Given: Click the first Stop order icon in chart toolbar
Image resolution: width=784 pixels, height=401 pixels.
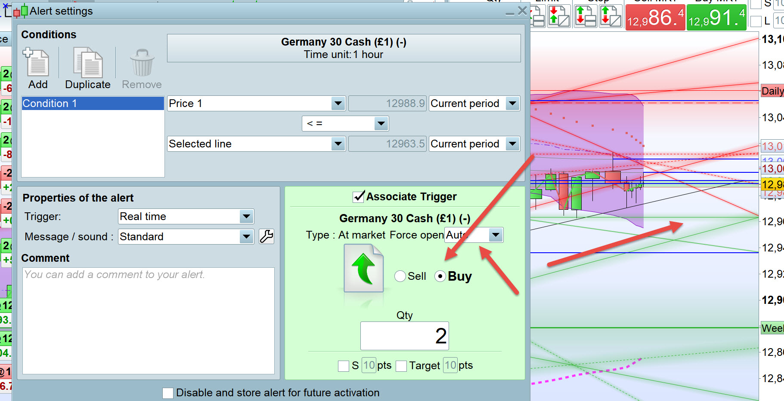Looking at the screenshot, I should coord(586,16).
